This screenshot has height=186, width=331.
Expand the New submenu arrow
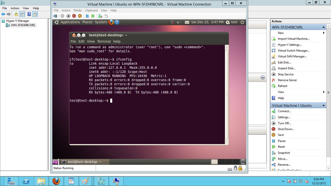point(324,33)
